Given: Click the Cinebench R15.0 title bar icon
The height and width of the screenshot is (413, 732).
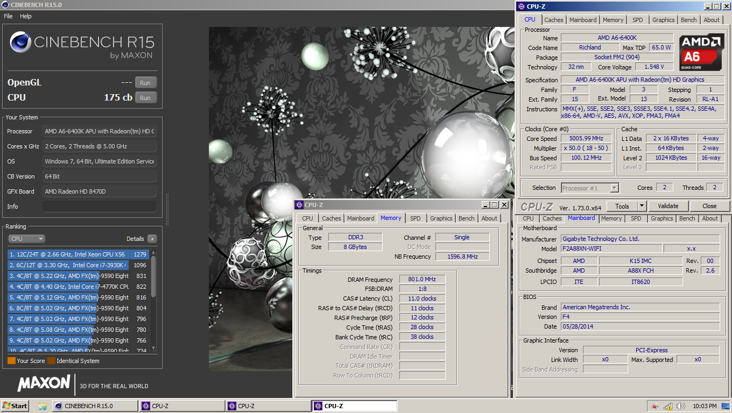Looking at the screenshot, I should [5, 5].
